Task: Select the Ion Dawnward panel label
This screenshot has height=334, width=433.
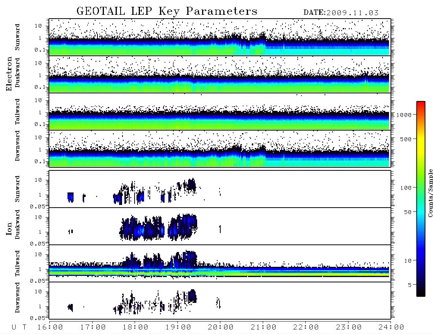Action: [x=17, y=298]
